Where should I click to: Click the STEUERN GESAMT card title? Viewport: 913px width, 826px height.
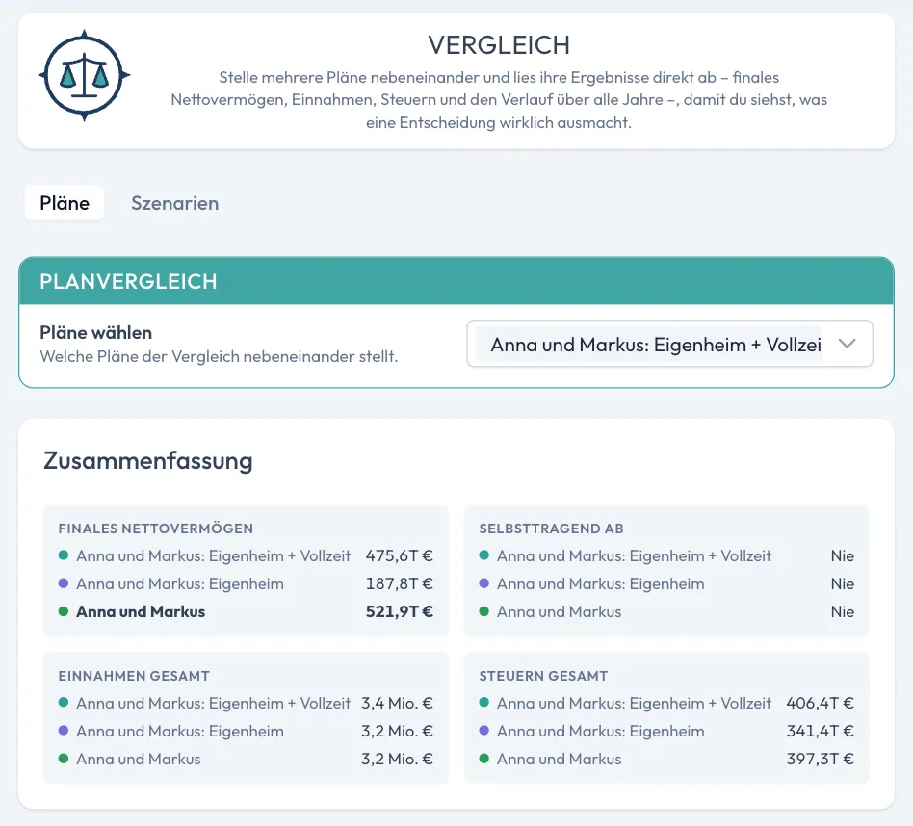543,676
